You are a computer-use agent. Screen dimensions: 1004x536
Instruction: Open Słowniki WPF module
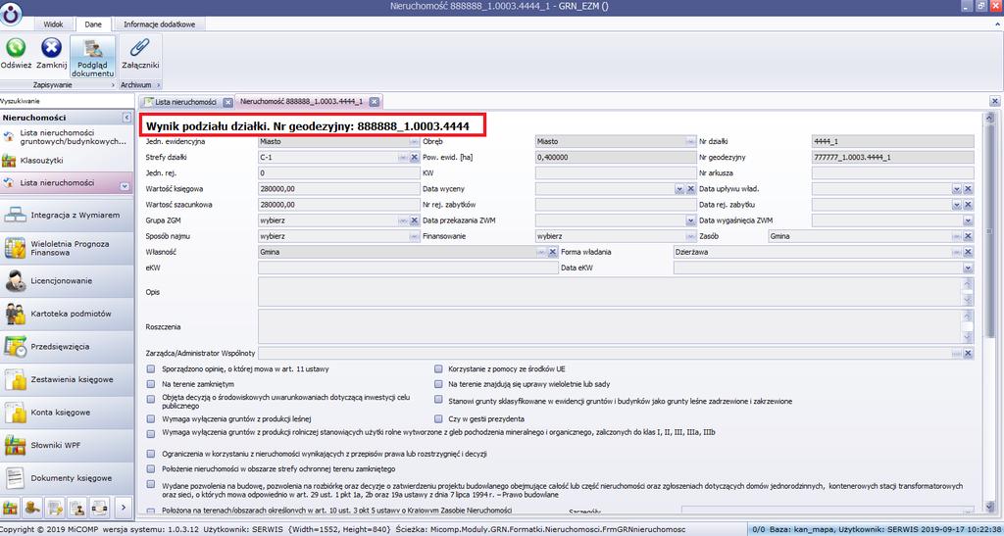coord(67,445)
